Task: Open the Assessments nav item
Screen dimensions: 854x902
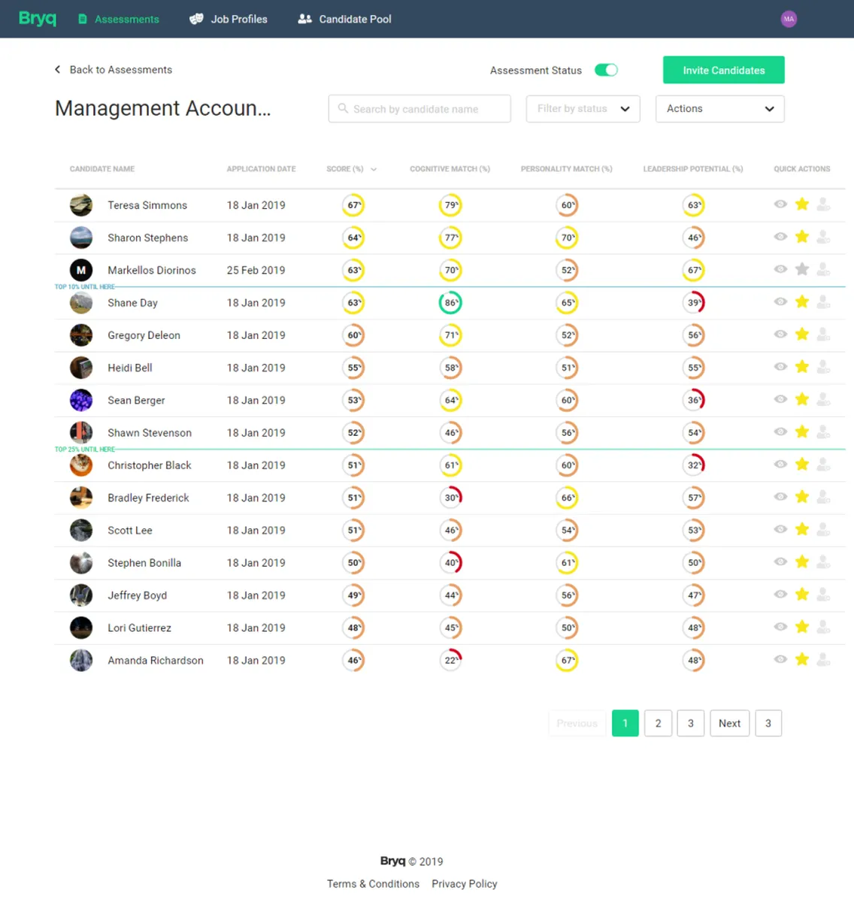Action: click(x=119, y=19)
